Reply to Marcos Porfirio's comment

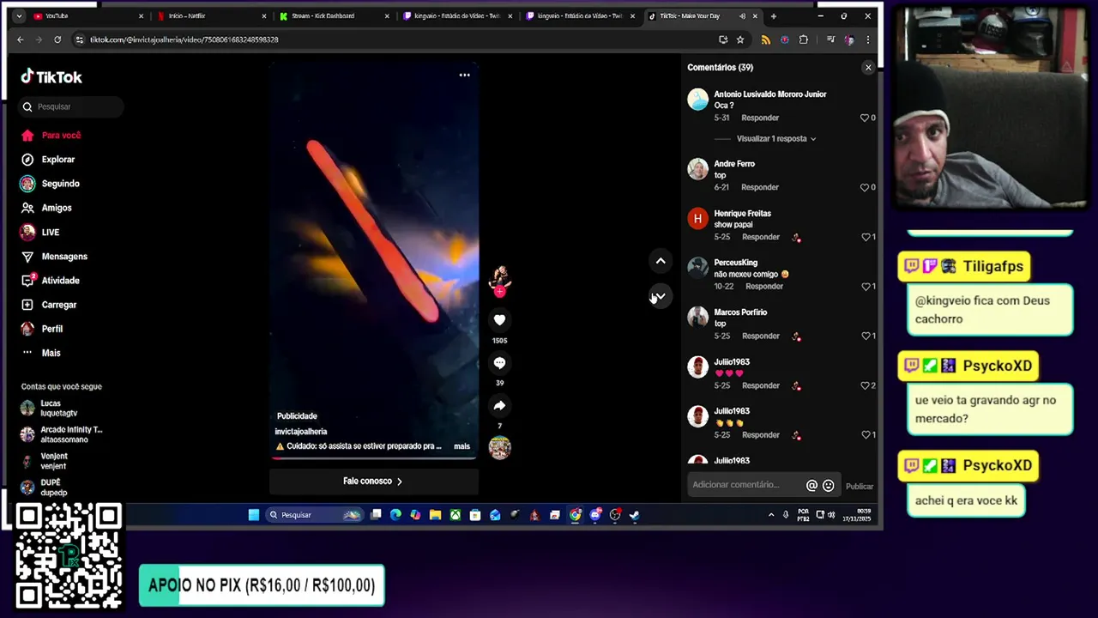[761, 336]
